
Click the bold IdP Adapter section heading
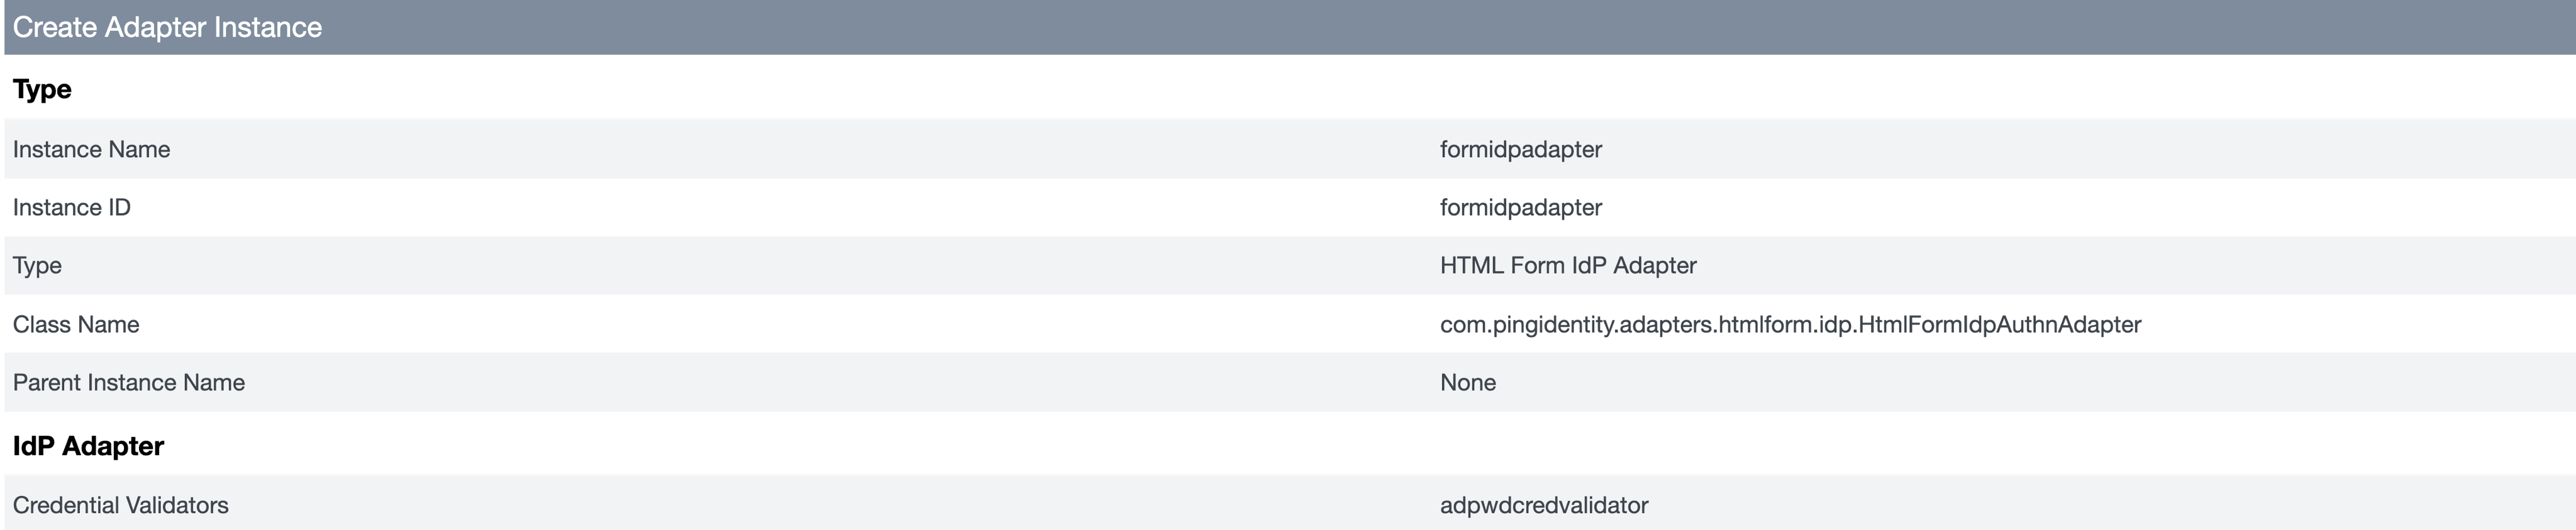[88, 446]
